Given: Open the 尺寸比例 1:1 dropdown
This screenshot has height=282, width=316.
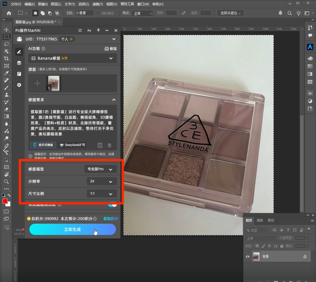Looking at the screenshot, I should coord(102,194).
